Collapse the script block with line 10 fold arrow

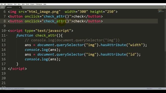[x=7, y=31]
